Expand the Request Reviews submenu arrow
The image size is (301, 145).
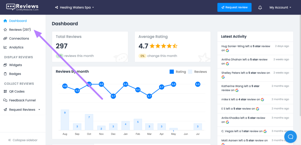[39, 110]
